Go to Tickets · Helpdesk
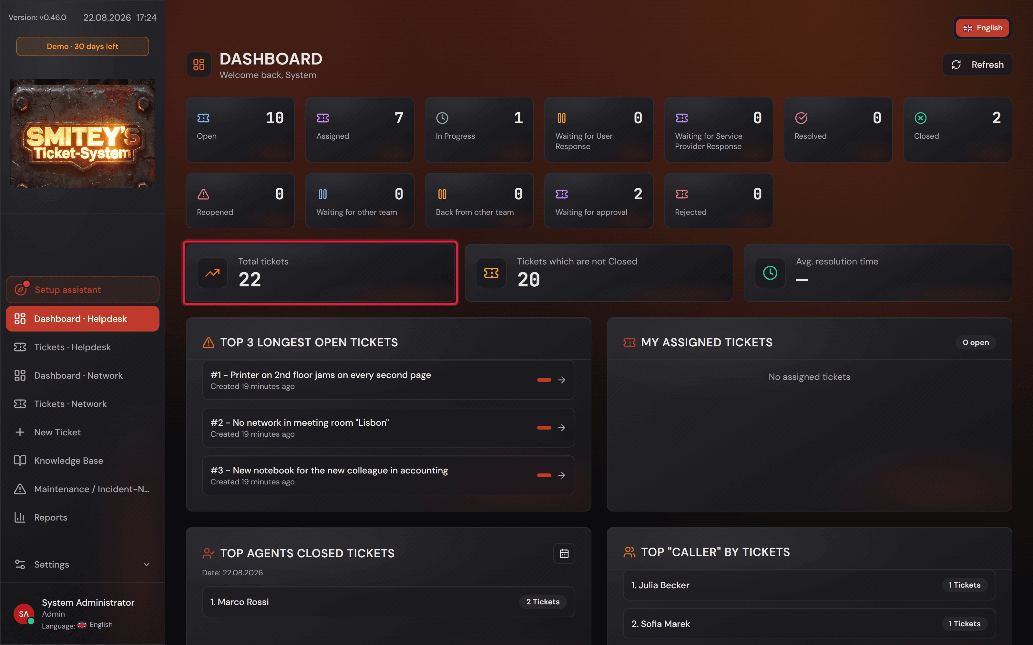This screenshot has width=1033, height=645. (82, 347)
